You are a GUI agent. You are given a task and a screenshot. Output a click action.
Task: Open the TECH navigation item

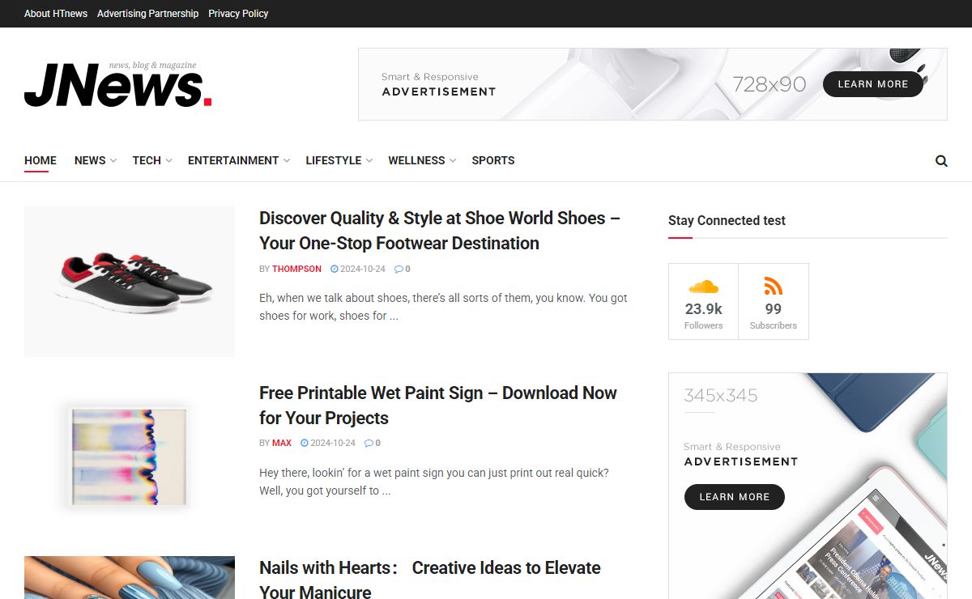[147, 160]
